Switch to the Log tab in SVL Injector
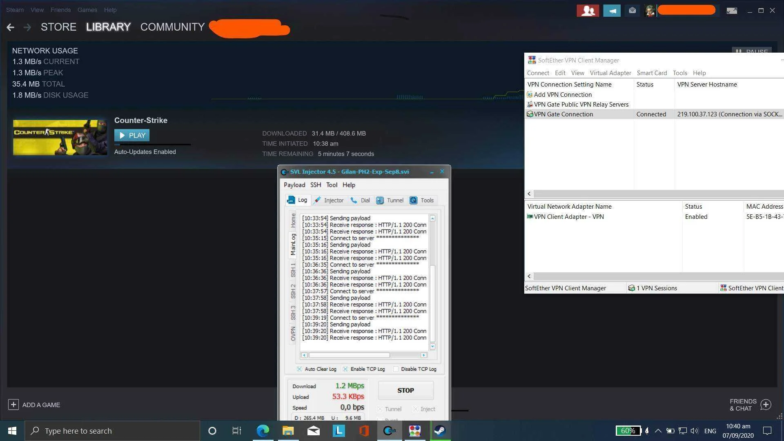Image resolution: width=784 pixels, height=441 pixels. click(x=298, y=200)
